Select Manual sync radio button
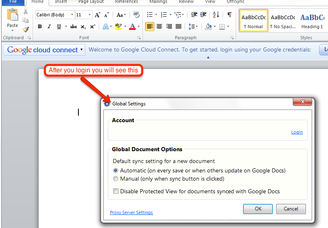Image resolution: width=328 pixels, height=228 pixels. click(x=116, y=179)
